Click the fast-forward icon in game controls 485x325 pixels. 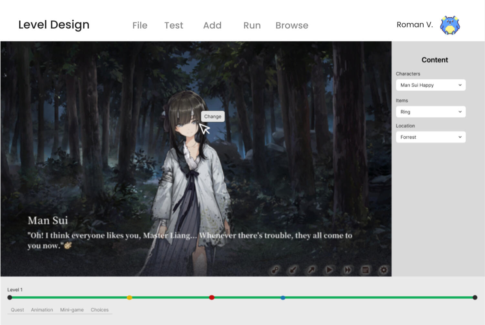[x=347, y=270]
